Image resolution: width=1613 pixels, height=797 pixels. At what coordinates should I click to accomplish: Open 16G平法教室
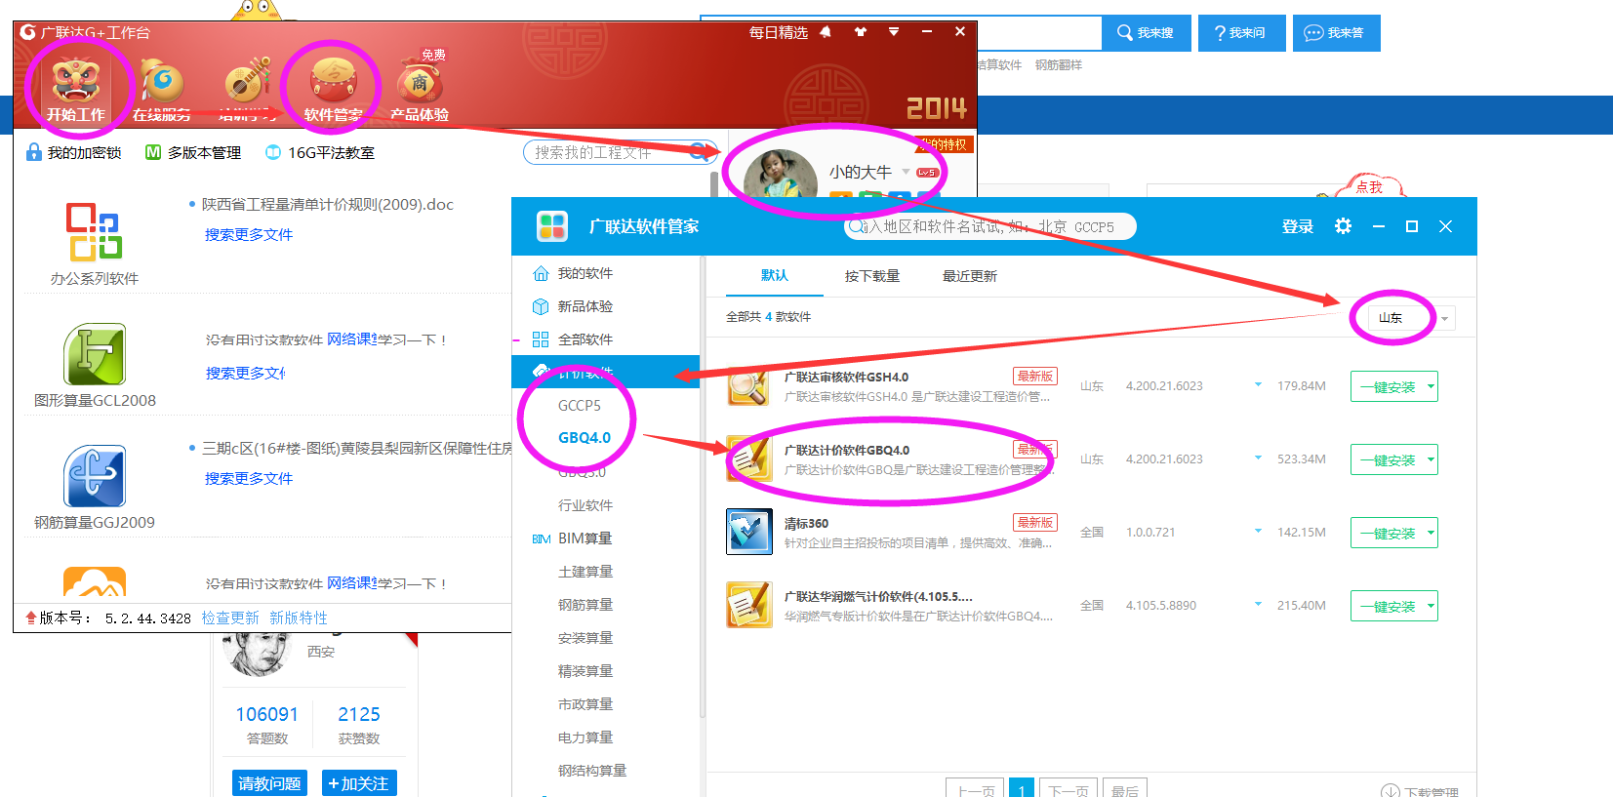coord(320,152)
